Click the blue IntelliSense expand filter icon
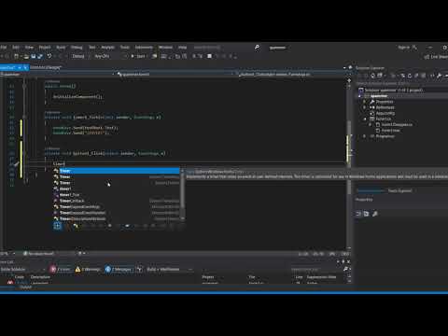 click(57, 226)
